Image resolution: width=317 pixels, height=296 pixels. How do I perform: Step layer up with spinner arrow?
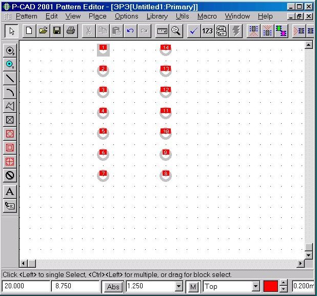click(x=283, y=283)
